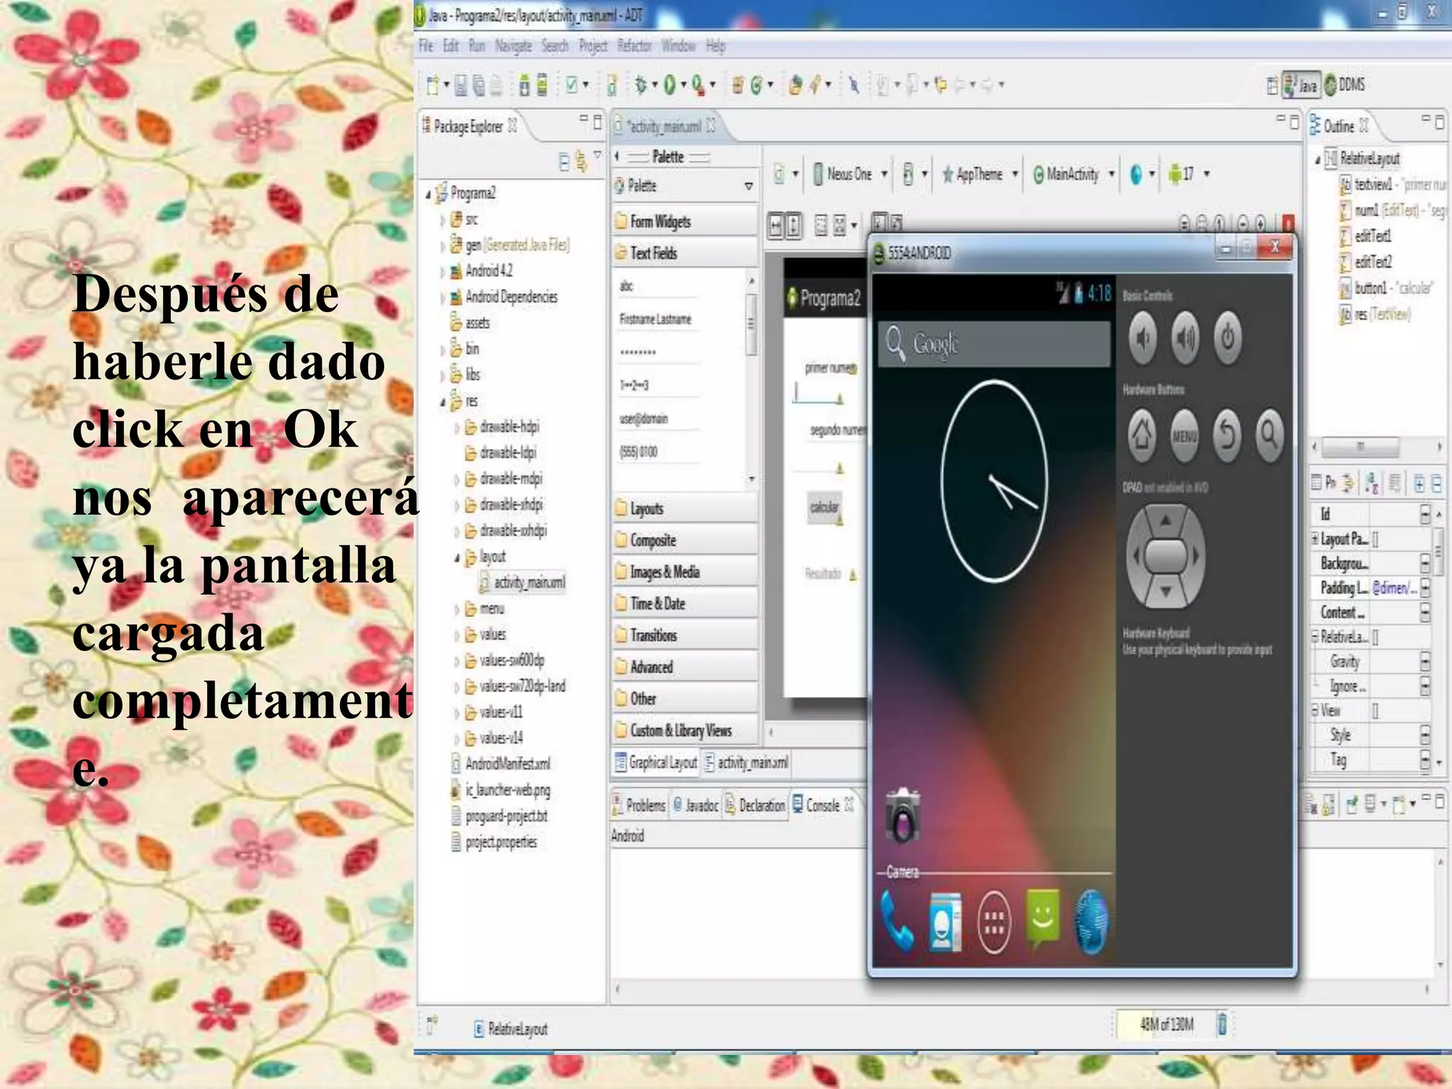This screenshot has height=1089, width=1452.
Task: Open the AppTheme dropdown
Action: pos(980,174)
